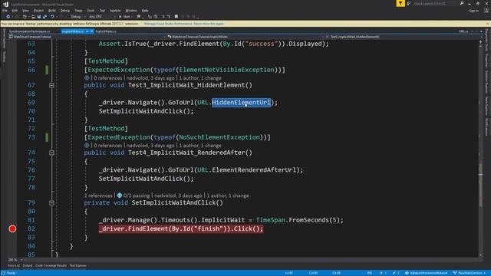Click the Save All icon

(44, 17)
